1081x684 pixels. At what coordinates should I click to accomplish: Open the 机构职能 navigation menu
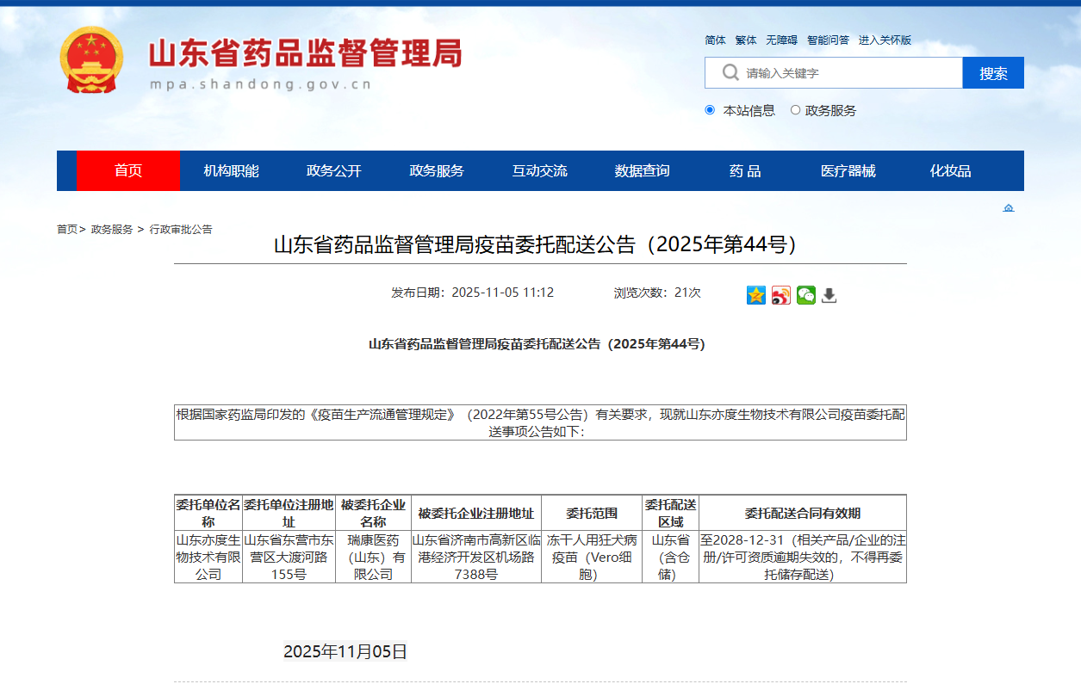pyautogui.click(x=231, y=171)
